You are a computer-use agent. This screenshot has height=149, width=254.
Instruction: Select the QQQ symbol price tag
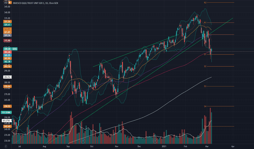pyautogui.click(x=14, y=49)
